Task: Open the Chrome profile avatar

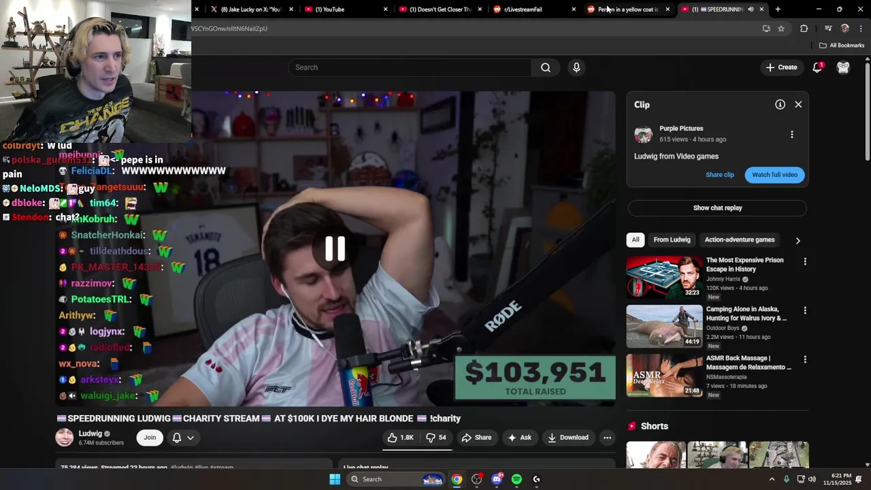Action: point(845,29)
